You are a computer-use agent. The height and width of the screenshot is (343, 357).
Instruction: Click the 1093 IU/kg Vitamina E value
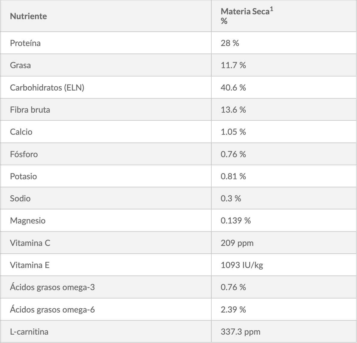tap(242, 265)
